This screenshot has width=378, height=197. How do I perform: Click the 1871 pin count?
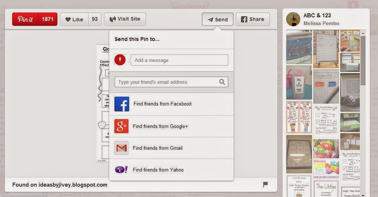tap(47, 19)
